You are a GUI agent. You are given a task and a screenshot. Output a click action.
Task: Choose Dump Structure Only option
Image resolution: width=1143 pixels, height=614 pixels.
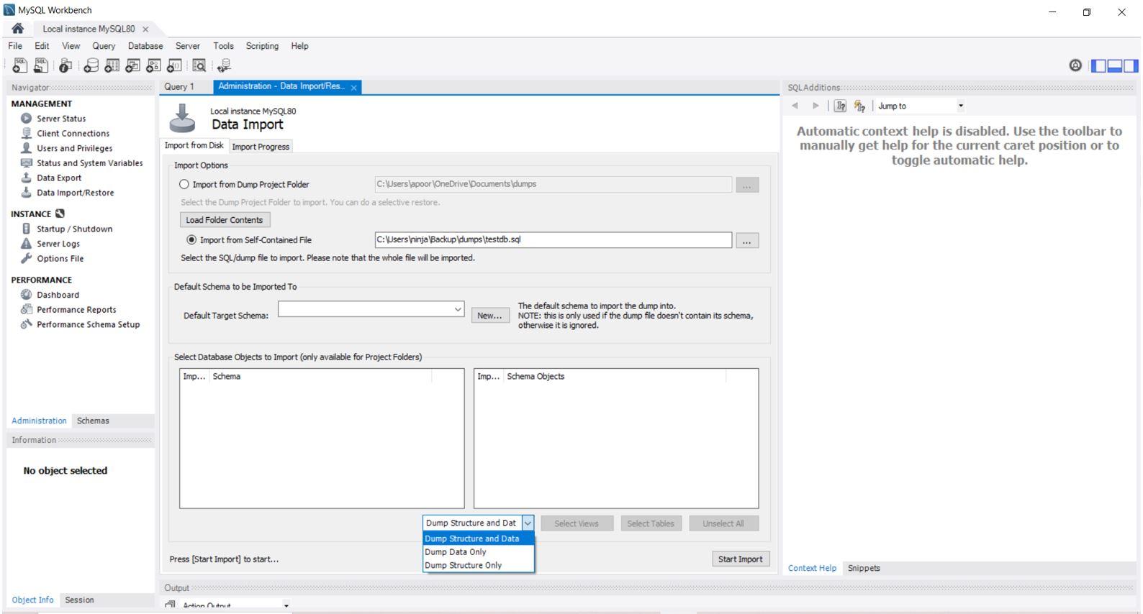tap(479, 565)
